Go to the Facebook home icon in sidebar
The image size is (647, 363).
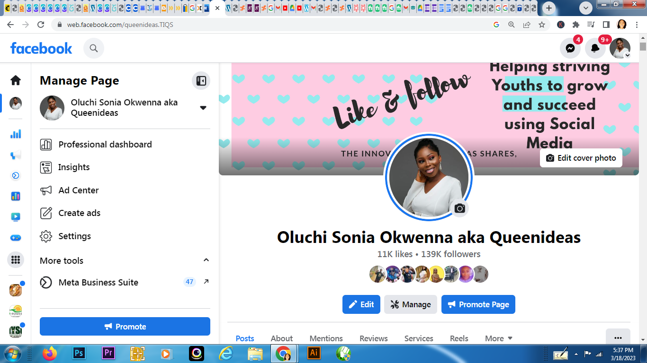pos(16,80)
